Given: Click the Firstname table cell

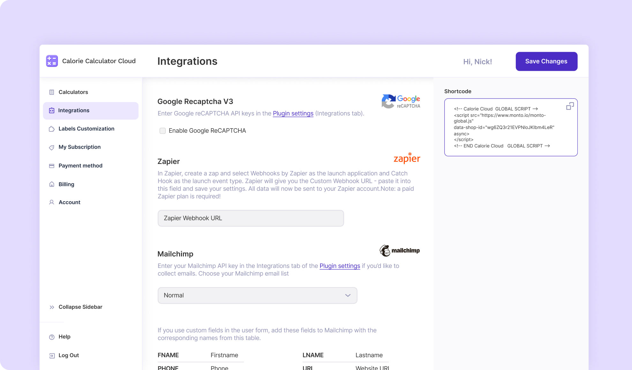Looking at the screenshot, I should (x=224, y=355).
